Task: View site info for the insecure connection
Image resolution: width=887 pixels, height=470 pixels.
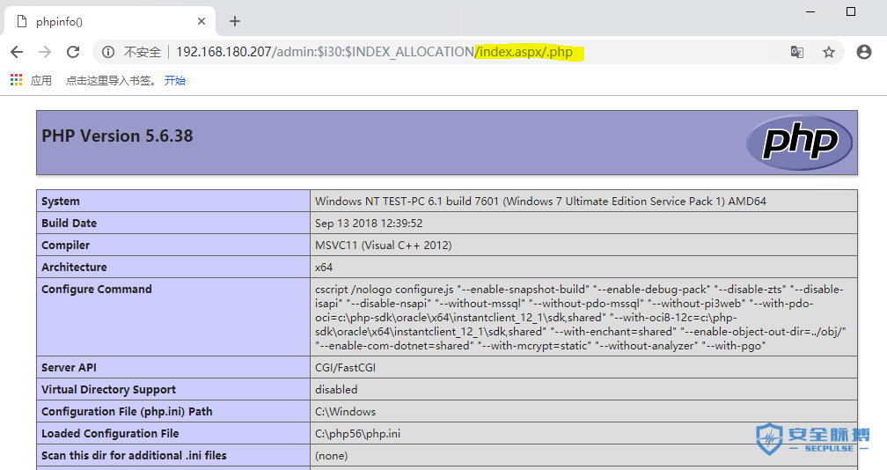Action: pos(108,52)
